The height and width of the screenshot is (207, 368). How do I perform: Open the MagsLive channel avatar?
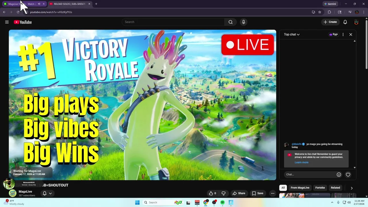pyautogui.click(x=12, y=193)
